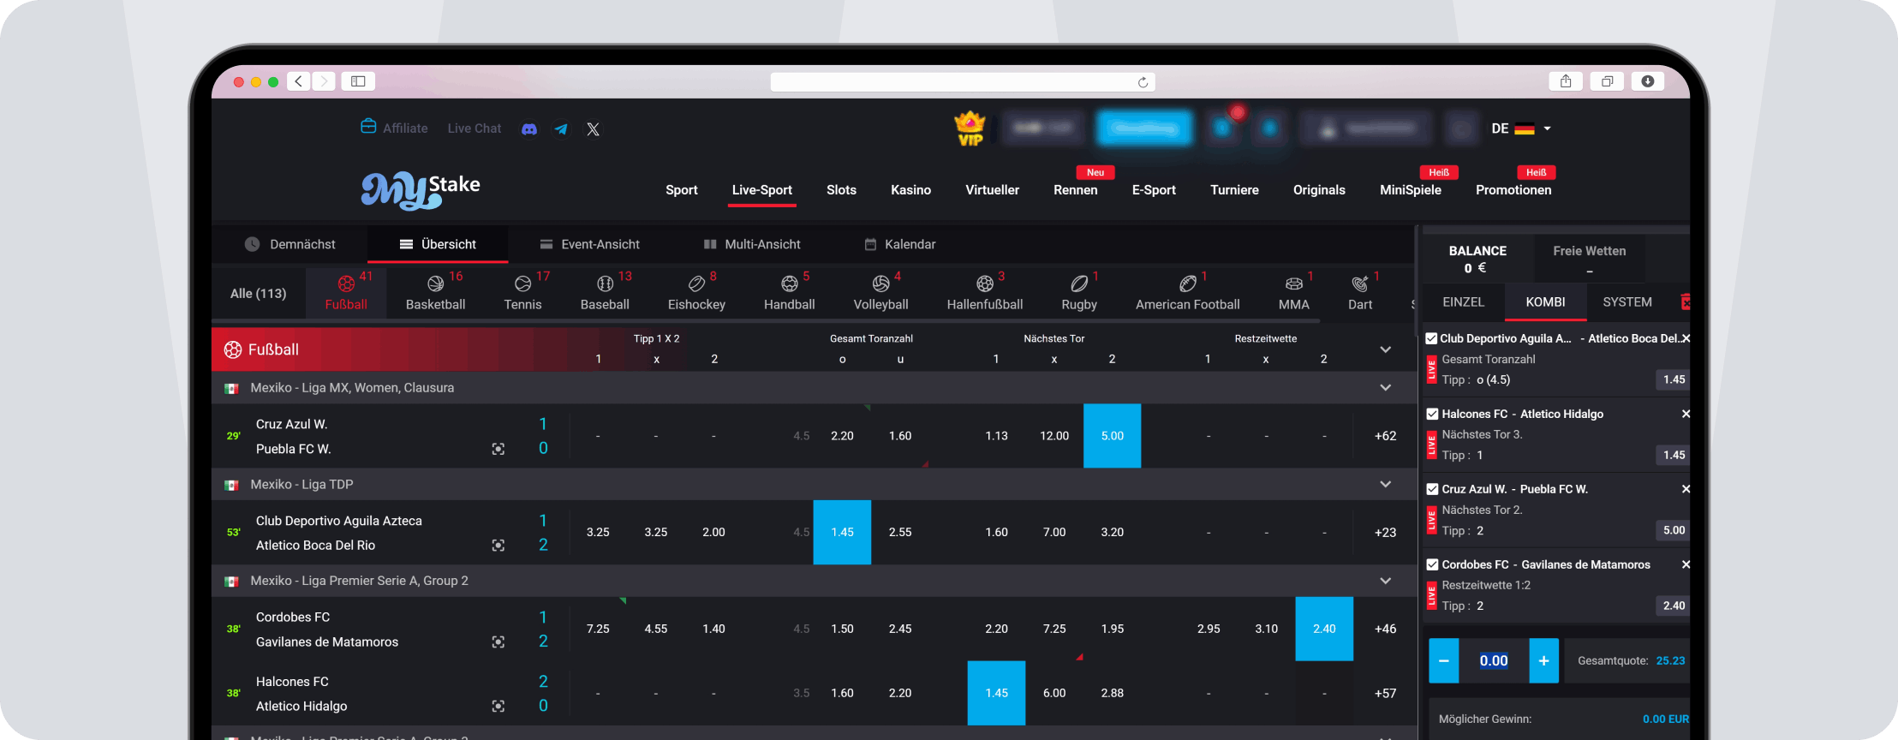This screenshot has width=1898, height=740.
Task: Click the stake amount input field
Action: [x=1494, y=661]
